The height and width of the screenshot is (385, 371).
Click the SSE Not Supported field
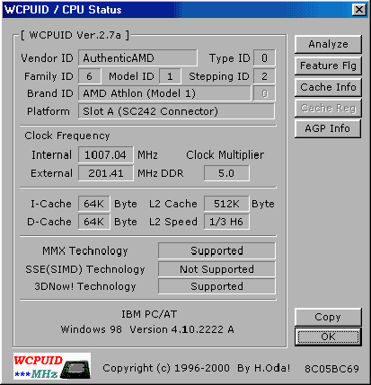point(216,269)
